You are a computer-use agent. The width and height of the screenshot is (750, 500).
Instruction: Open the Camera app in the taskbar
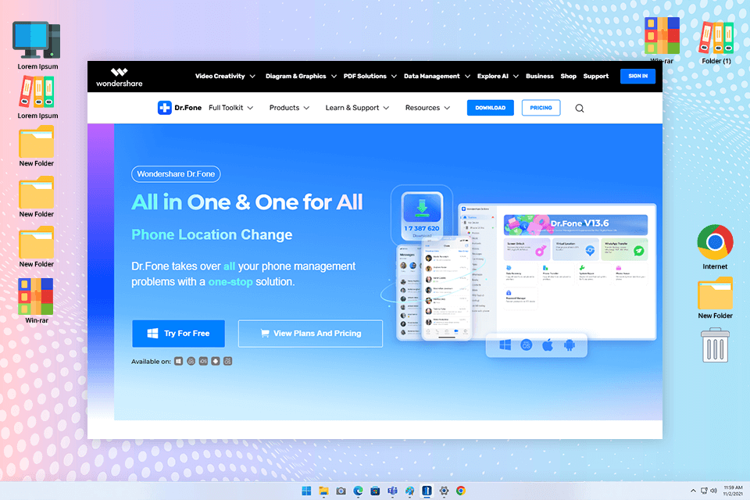click(341, 491)
